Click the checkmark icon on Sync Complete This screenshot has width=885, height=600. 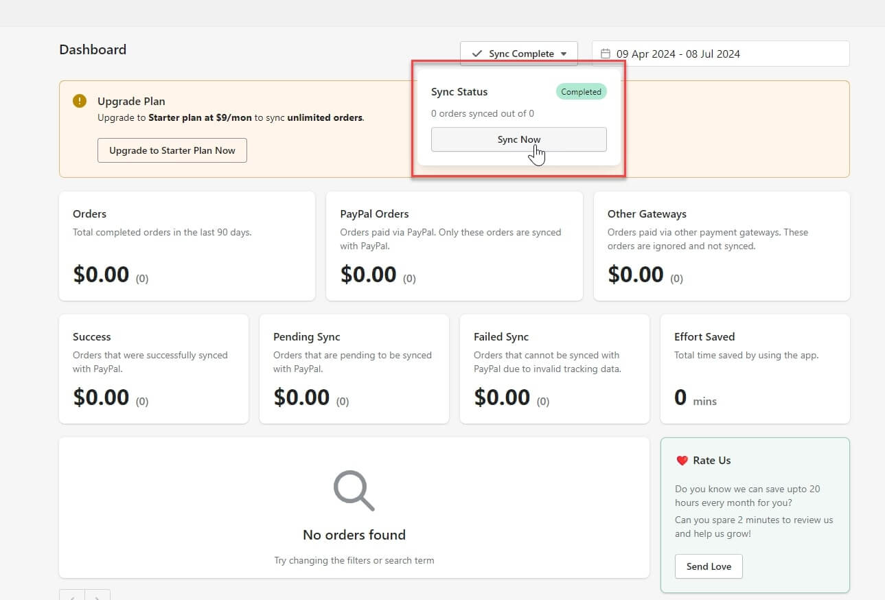(477, 53)
